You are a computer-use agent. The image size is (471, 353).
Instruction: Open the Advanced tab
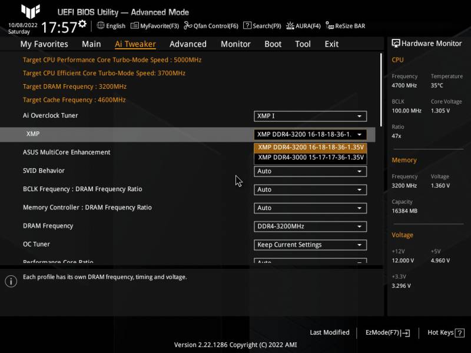coord(188,44)
